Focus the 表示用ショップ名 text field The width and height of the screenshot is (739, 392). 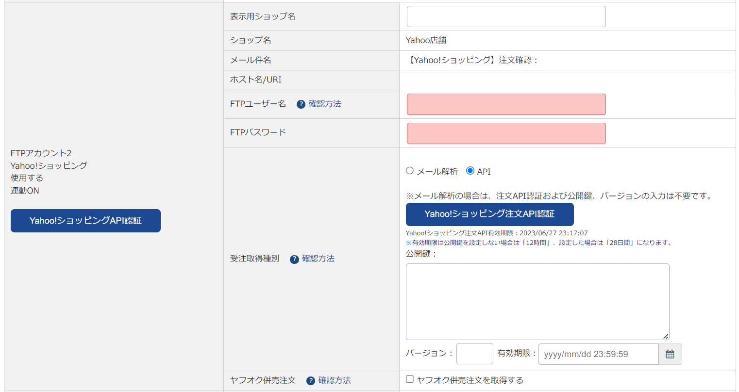coord(506,16)
